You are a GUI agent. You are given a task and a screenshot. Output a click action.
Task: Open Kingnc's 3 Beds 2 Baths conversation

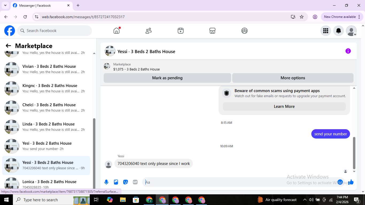(46, 89)
